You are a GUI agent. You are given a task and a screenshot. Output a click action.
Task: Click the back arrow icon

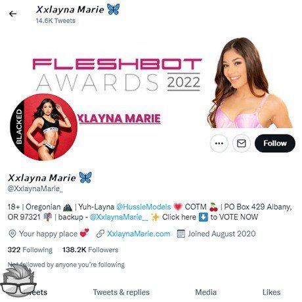click(x=12, y=14)
